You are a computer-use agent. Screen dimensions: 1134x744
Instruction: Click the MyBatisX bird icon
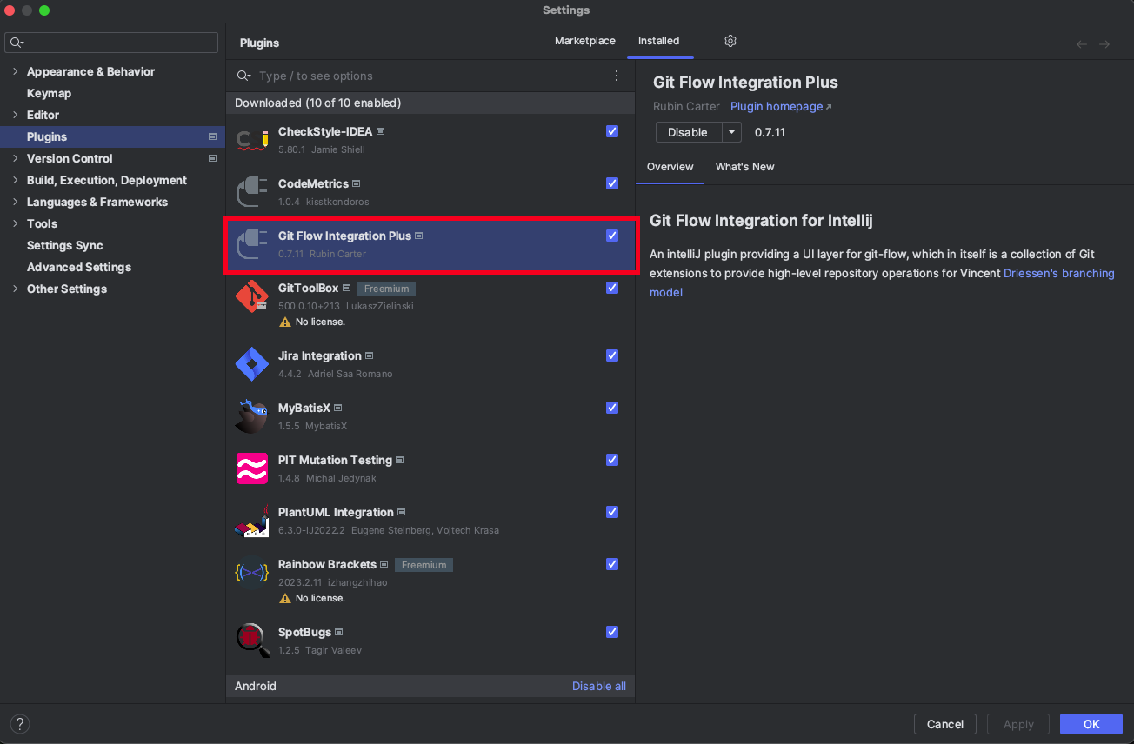tap(252, 416)
